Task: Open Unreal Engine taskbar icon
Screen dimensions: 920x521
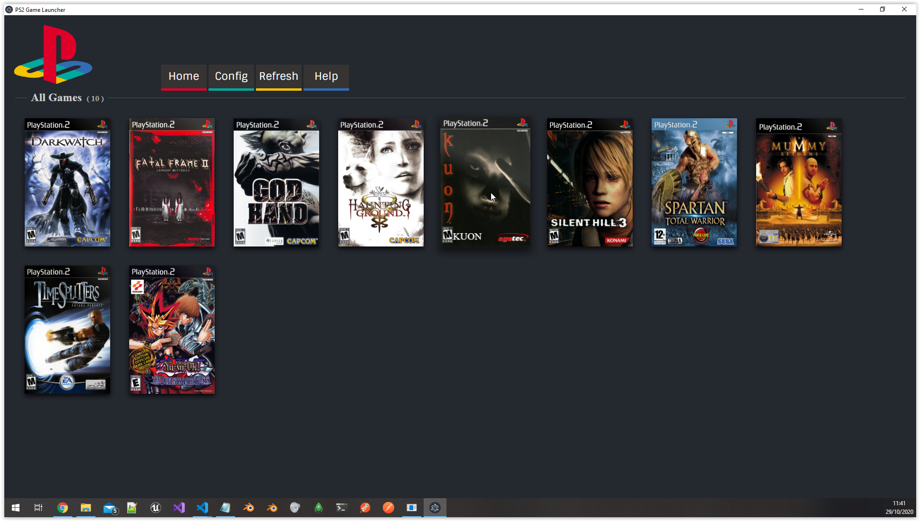Action: pyautogui.click(x=155, y=508)
